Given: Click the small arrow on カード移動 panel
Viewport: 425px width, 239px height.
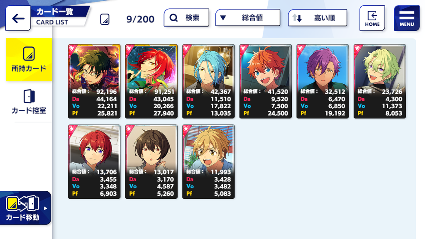Looking at the screenshot, I should point(46,208).
